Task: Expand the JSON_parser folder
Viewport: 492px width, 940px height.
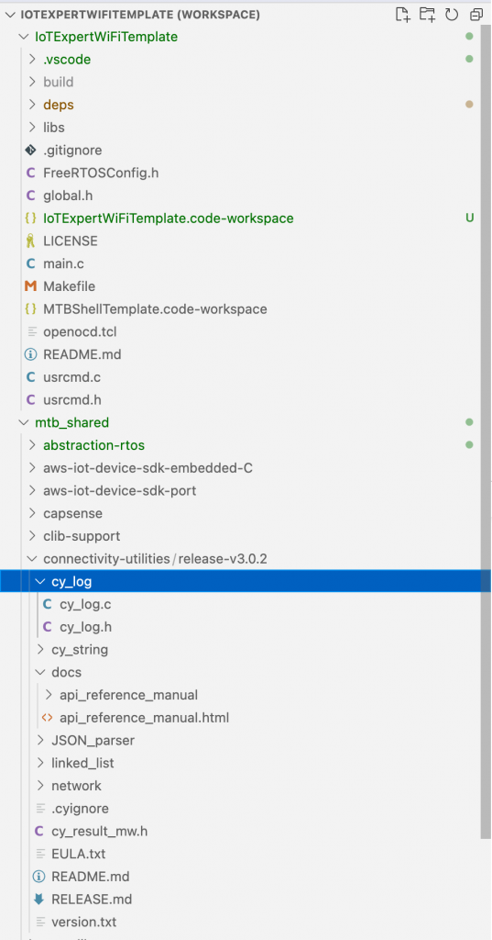Action: [40, 741]
